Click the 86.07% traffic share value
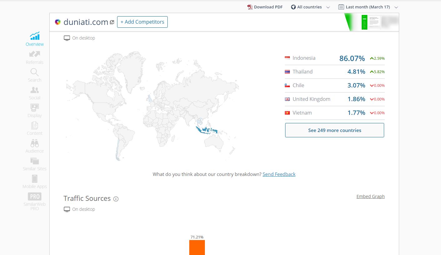 [x=352, y=58]
